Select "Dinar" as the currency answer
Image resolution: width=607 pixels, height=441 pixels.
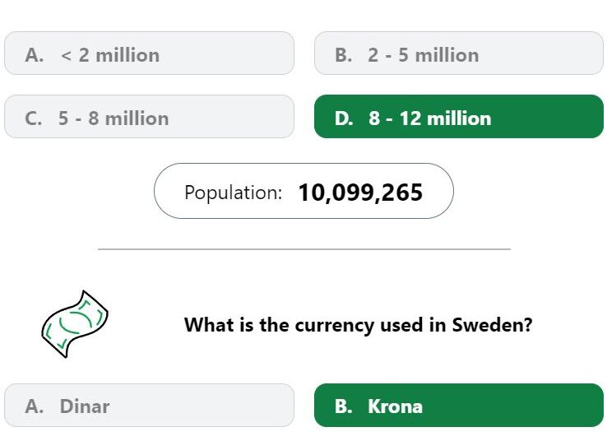point(149,405)
